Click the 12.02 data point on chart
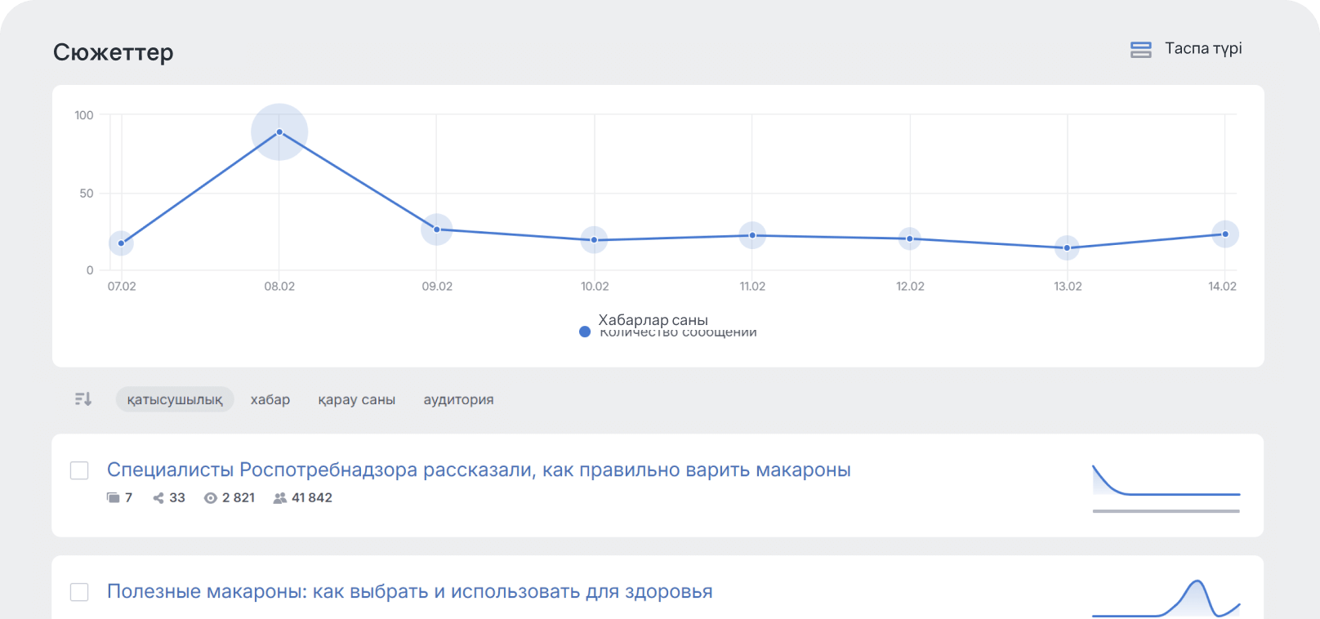 (910, 238)
